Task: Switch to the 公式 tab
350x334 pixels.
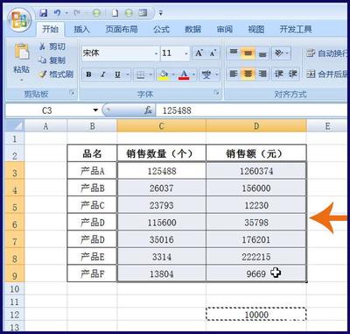Action: click(161, 29)
